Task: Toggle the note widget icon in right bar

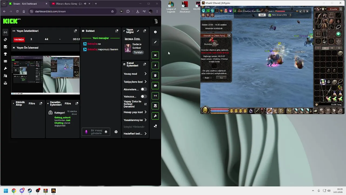Action: (155, 76)
